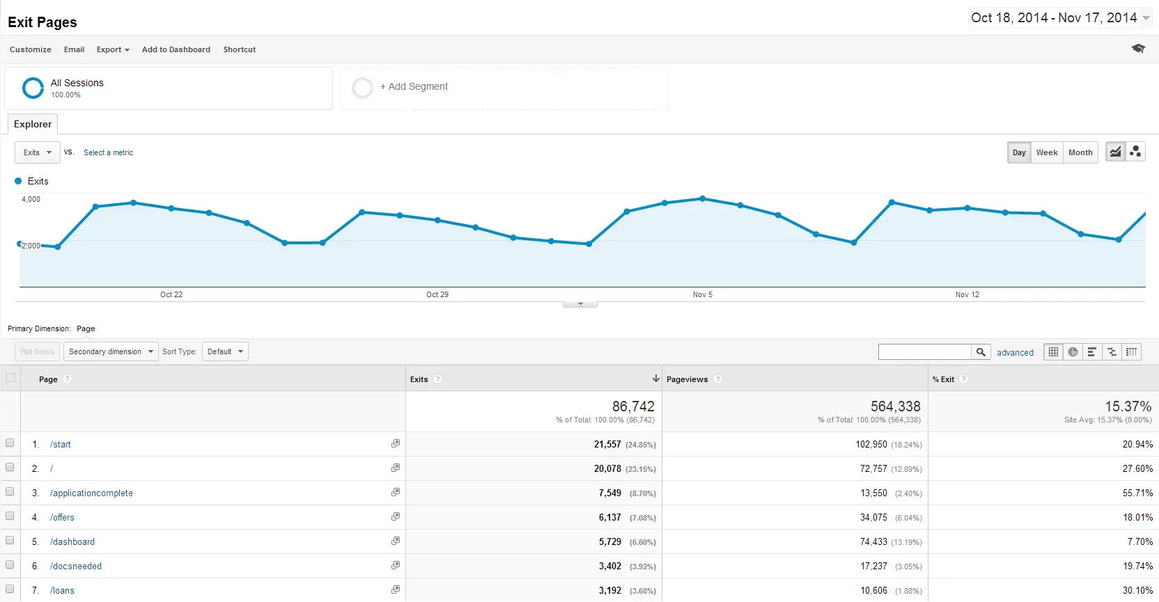The width and height of the screenshot is (1159, 602).
Task: Select the performance bar view icon
Action: click(x=1092, y=352)
